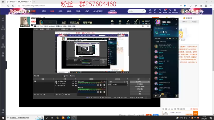Open OBS 视图(V) menu
Screen dimensions: 214x120
pyautogui.click(x=48, y=29)
